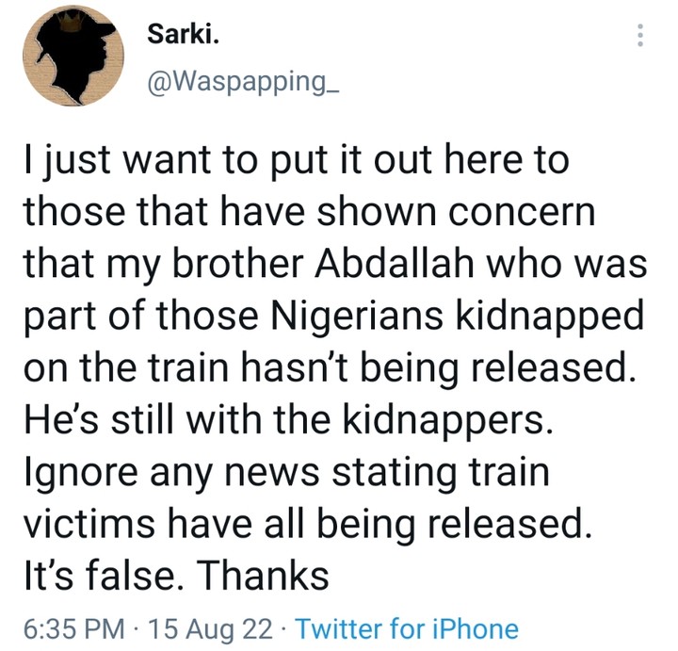The width and height of the screenshot is (678, 651).
Task: Click the text "Ignore any news stating train"
Action: (x=283, y=471)
